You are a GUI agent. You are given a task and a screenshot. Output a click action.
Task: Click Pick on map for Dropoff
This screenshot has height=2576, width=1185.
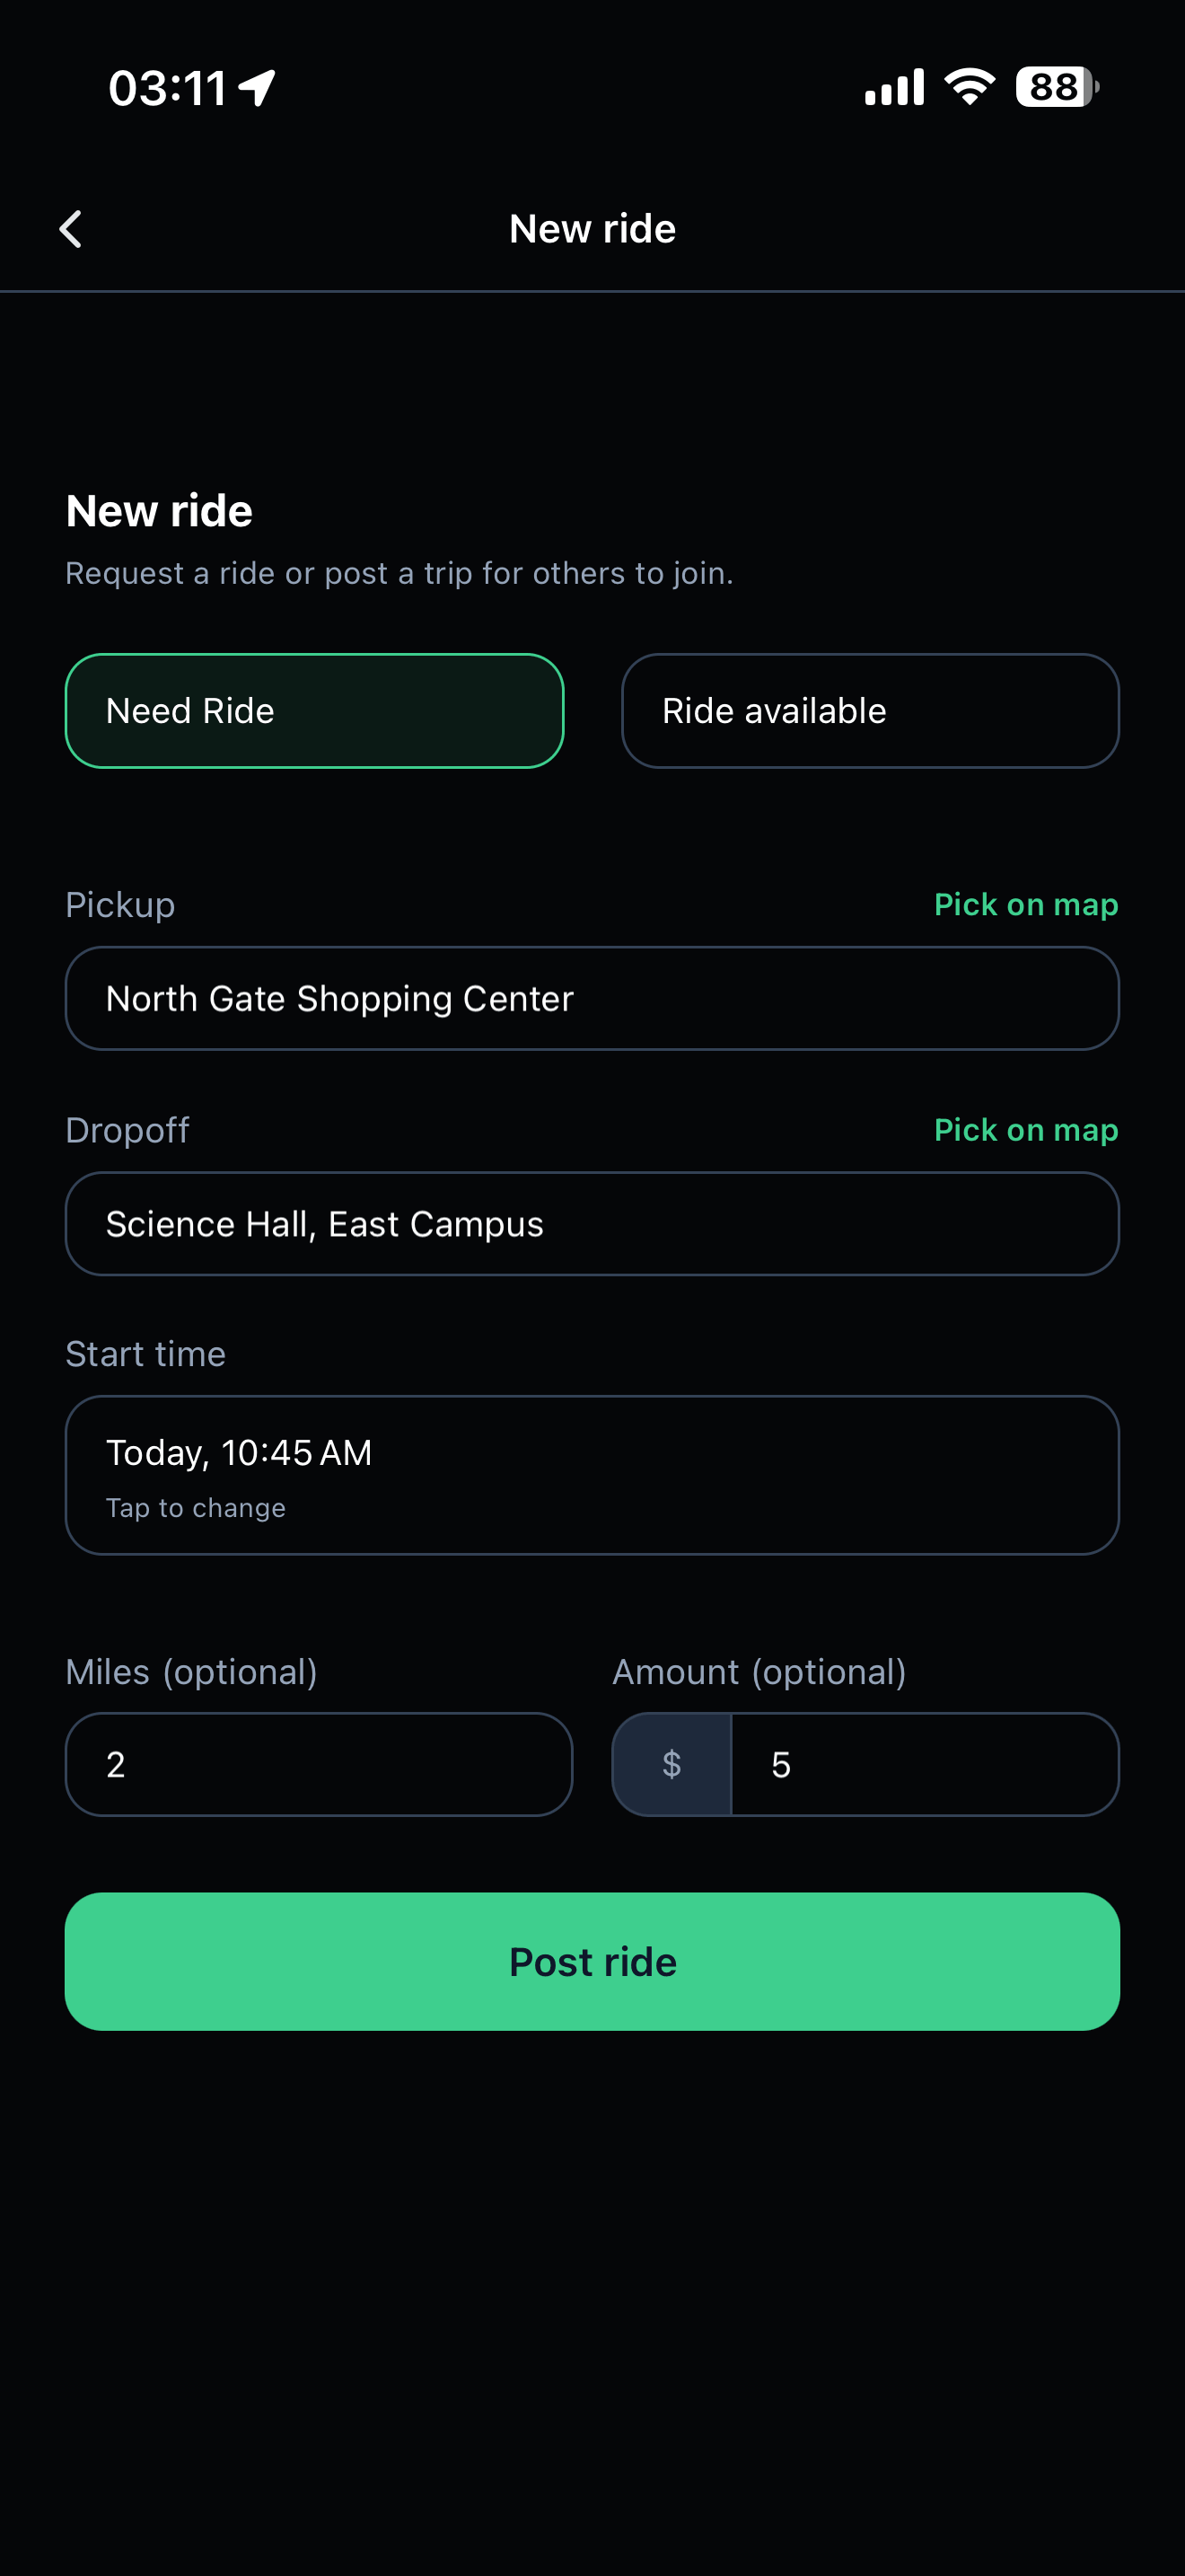1025,1130
